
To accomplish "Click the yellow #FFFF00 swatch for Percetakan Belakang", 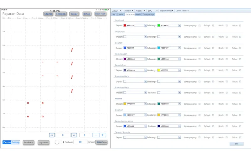I will tap(159, 70).
